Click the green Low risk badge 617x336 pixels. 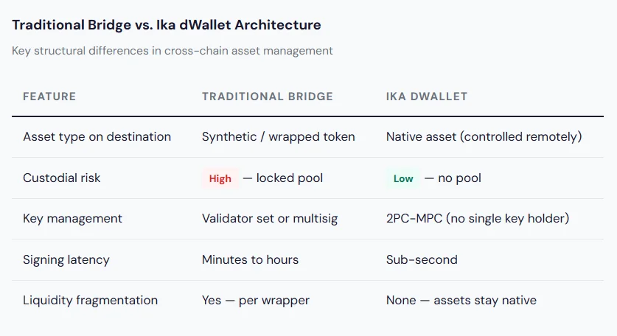403,178
